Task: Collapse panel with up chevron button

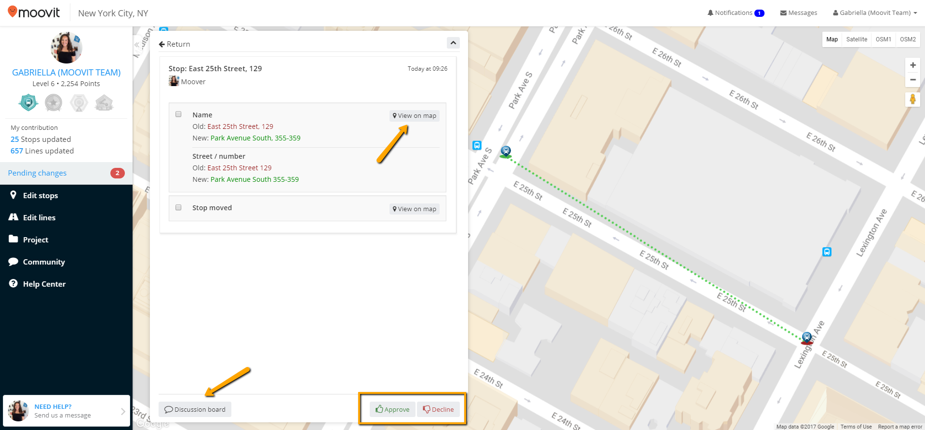Action: 453,43
